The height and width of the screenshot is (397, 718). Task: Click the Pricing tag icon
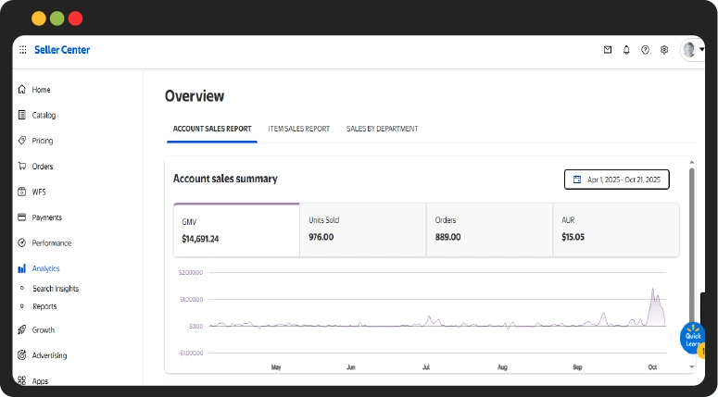point(22,141)
